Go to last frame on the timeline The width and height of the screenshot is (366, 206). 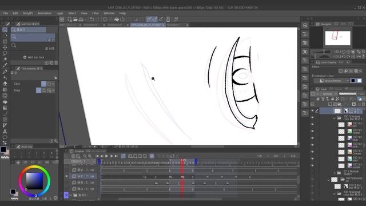pos(116,156)
